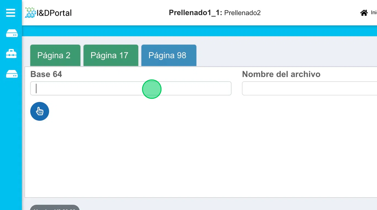Viewport: 377px width, 210px height.
Task: Click the Nombre del archivo label
Action: [281, 74]
